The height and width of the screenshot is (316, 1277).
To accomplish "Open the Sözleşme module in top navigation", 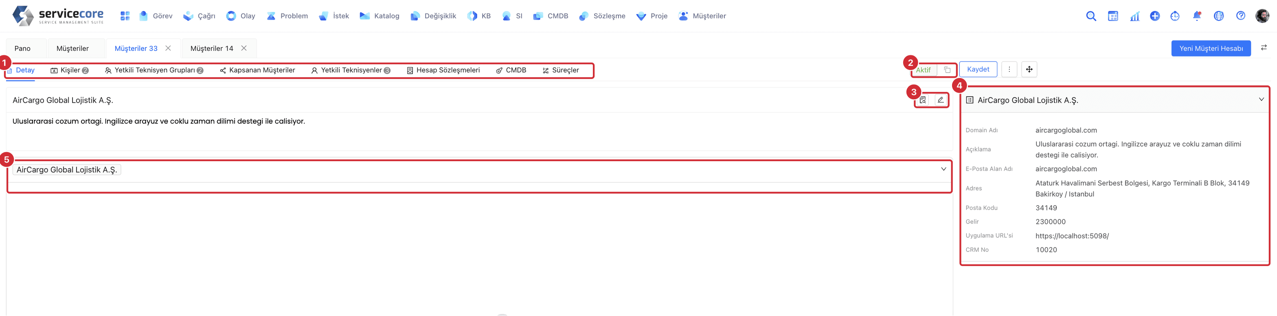I will pos(602,16).
